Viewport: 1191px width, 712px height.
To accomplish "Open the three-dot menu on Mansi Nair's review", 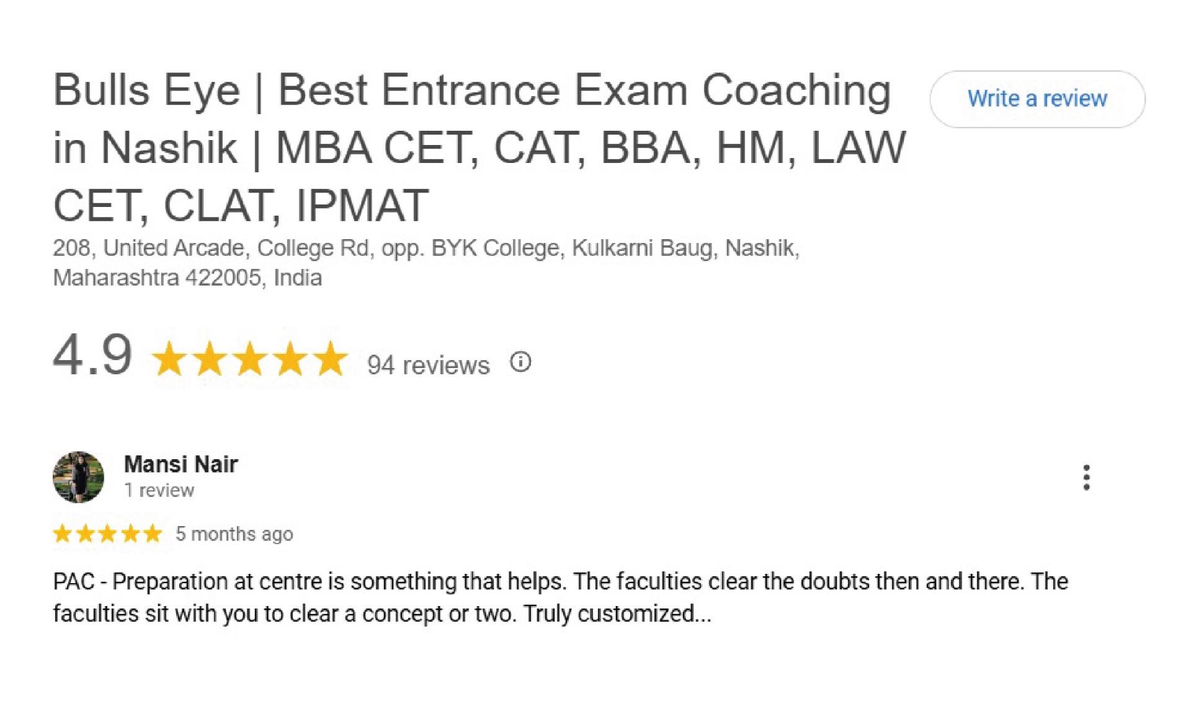I will click(x=1086, y=477).
